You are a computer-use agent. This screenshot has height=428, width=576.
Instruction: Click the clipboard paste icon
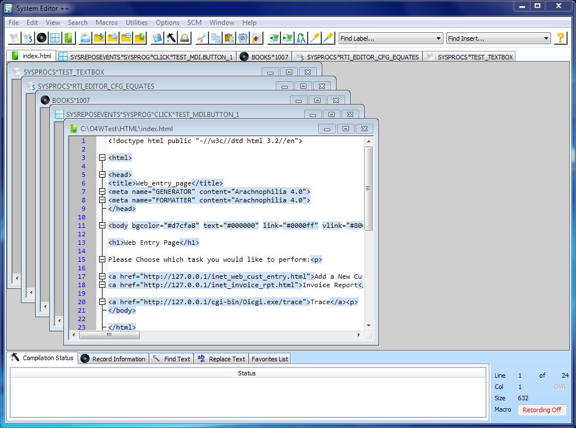coord(229,38)
